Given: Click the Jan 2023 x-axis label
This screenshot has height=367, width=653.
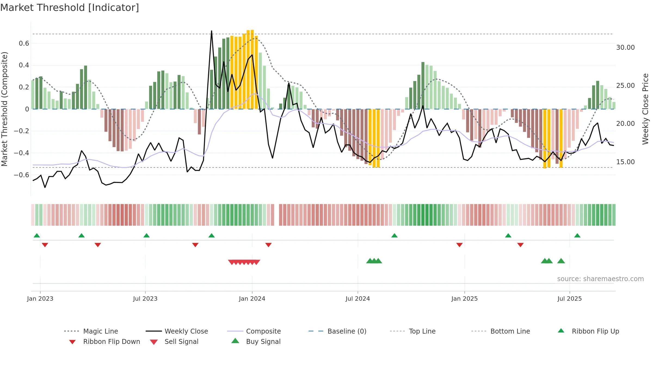Looking at the screenshot, I should coord(40,298).
